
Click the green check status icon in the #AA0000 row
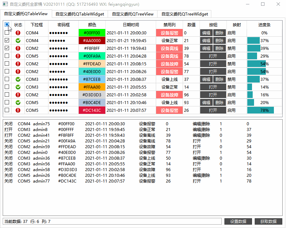(18, 40)
